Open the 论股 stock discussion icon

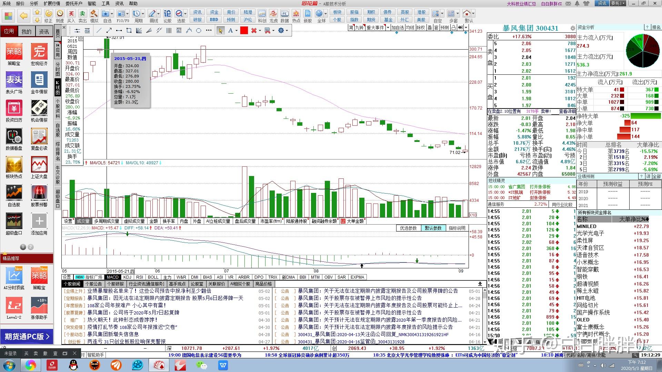coord(167,16)
